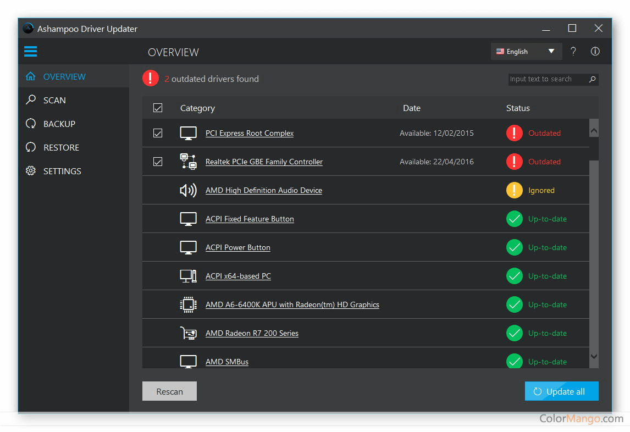Open the English language dropdown

pyautogui.click(x=526, y=52)
